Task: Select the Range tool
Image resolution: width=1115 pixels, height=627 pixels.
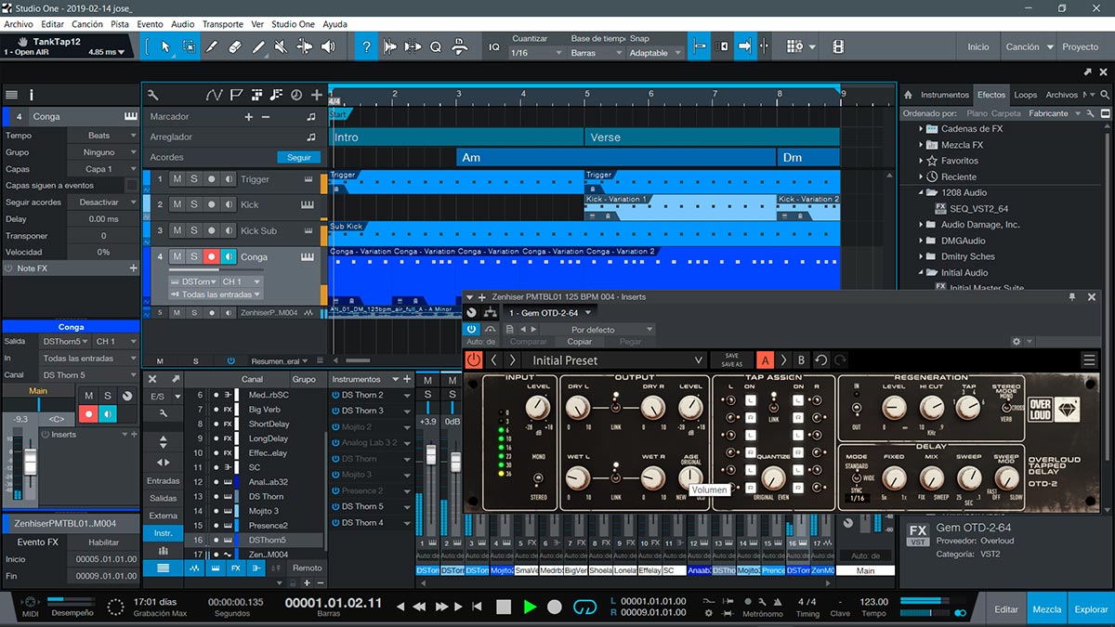Action: (x=190, y=46)
